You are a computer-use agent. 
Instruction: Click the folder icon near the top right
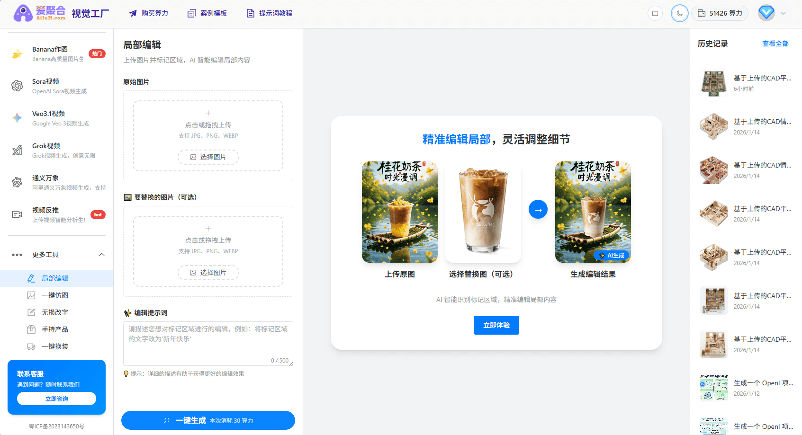pos(655,13)
